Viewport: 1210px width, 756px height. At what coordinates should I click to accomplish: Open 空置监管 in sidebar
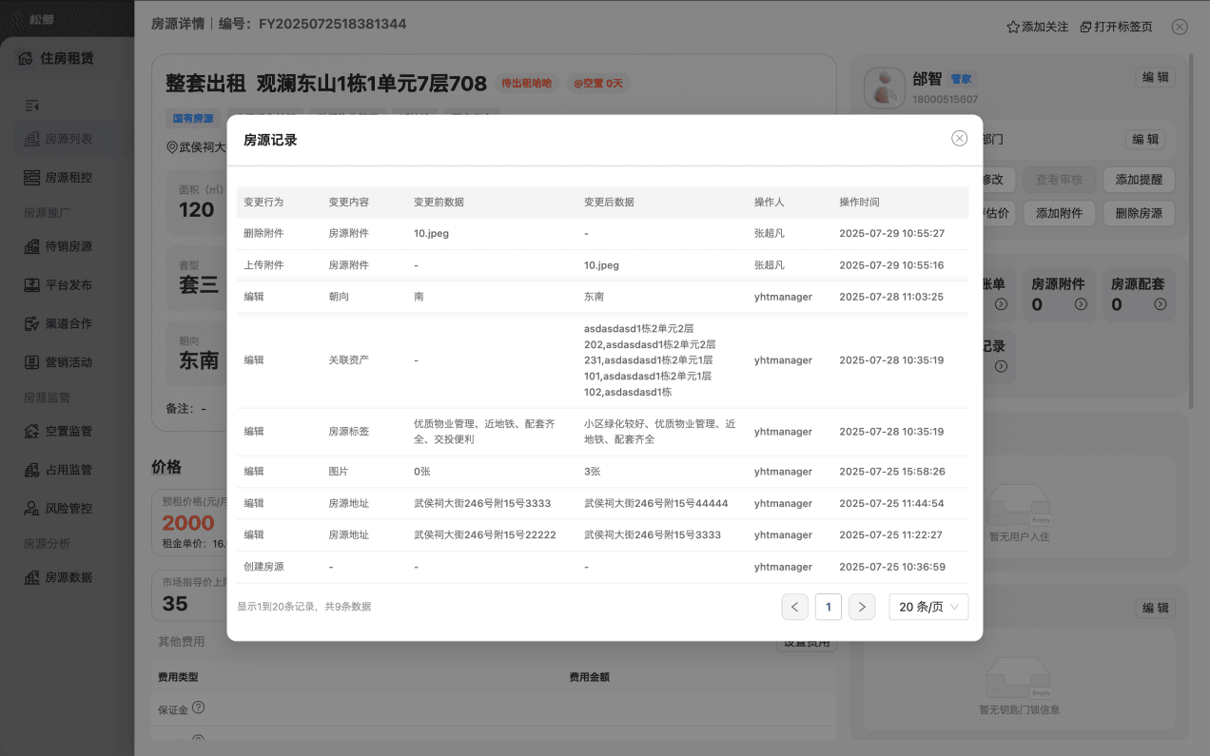tap(67, 431)
